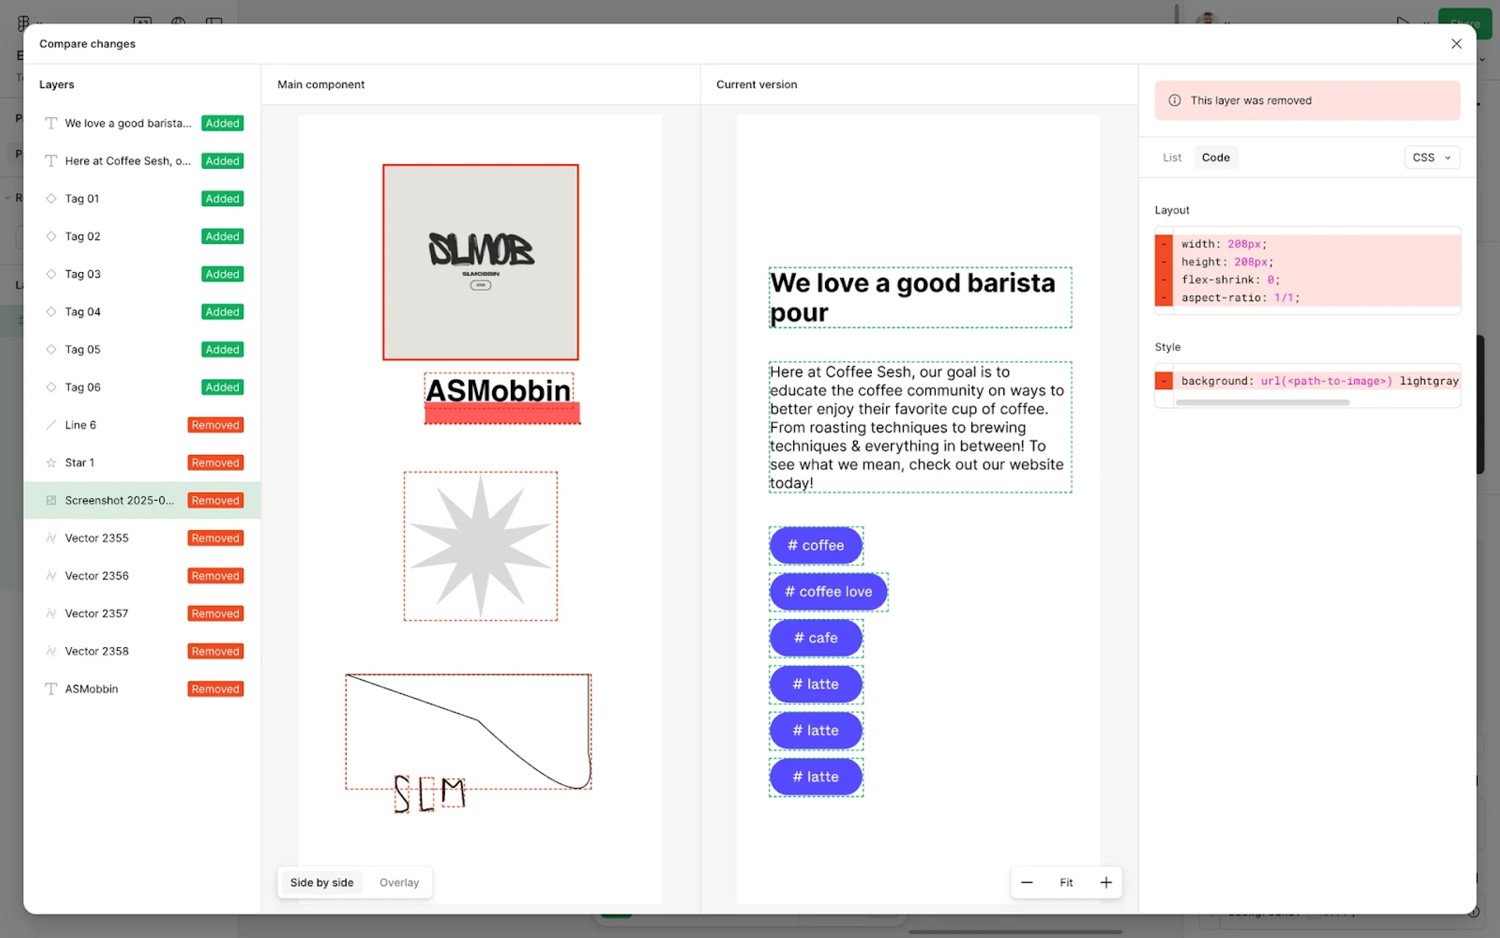Zoom in using the plus icon
1500x938 pixels.
click(x=1106, y=882)
